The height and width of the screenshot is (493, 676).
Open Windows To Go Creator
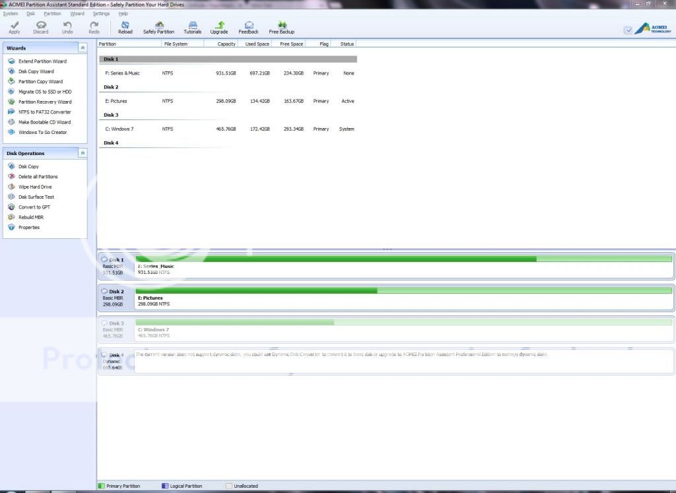38,132
